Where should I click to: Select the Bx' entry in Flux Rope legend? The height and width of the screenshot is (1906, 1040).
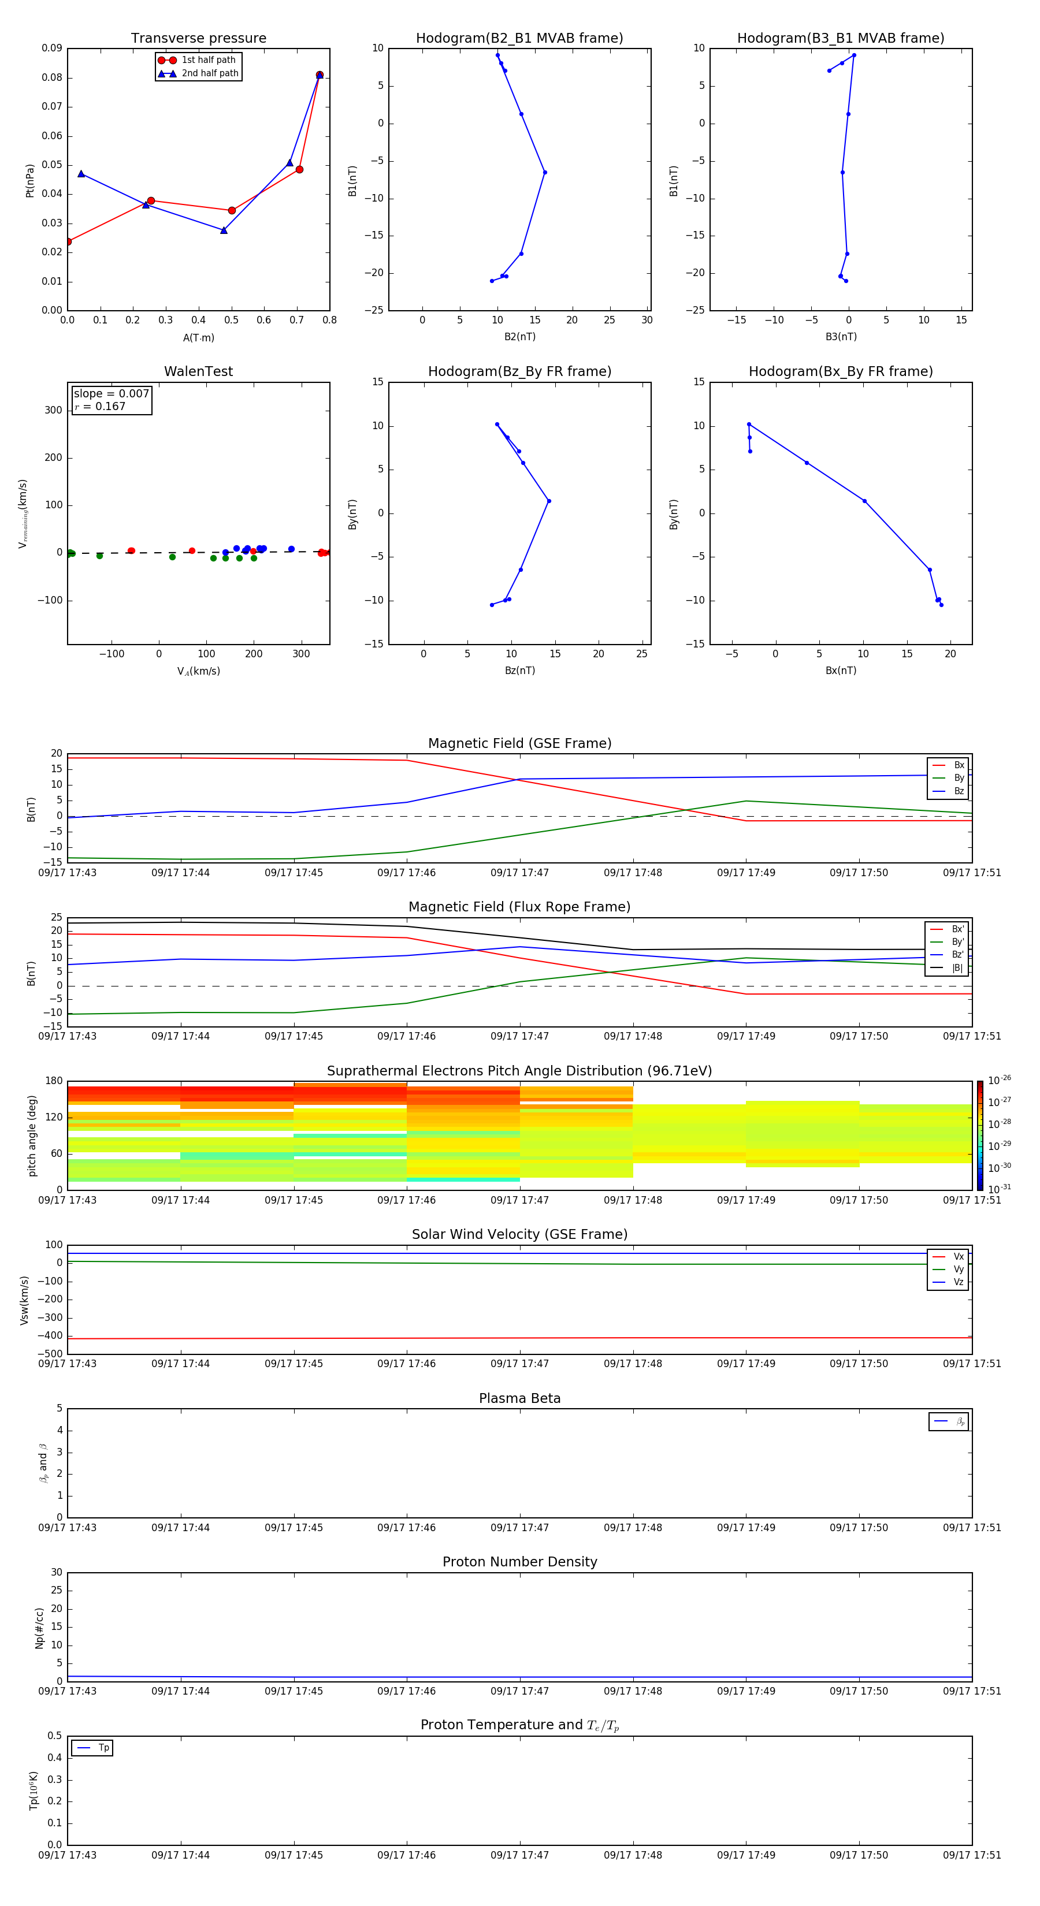tap(948, 929)
